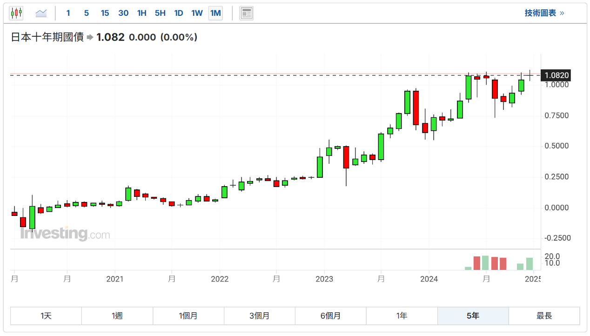
Task: Switch to the 1D daily interval
Action: coord(178,13)
